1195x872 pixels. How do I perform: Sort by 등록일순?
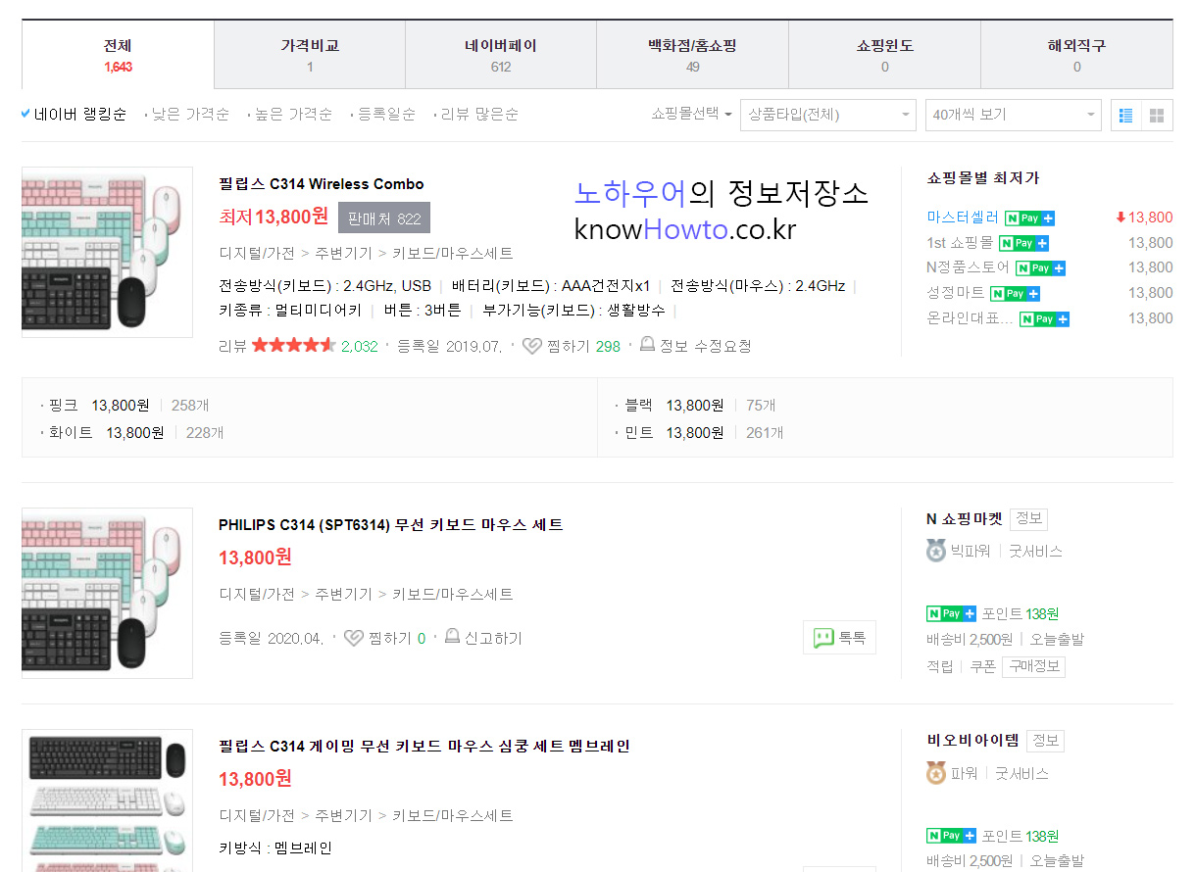(386, 115)
